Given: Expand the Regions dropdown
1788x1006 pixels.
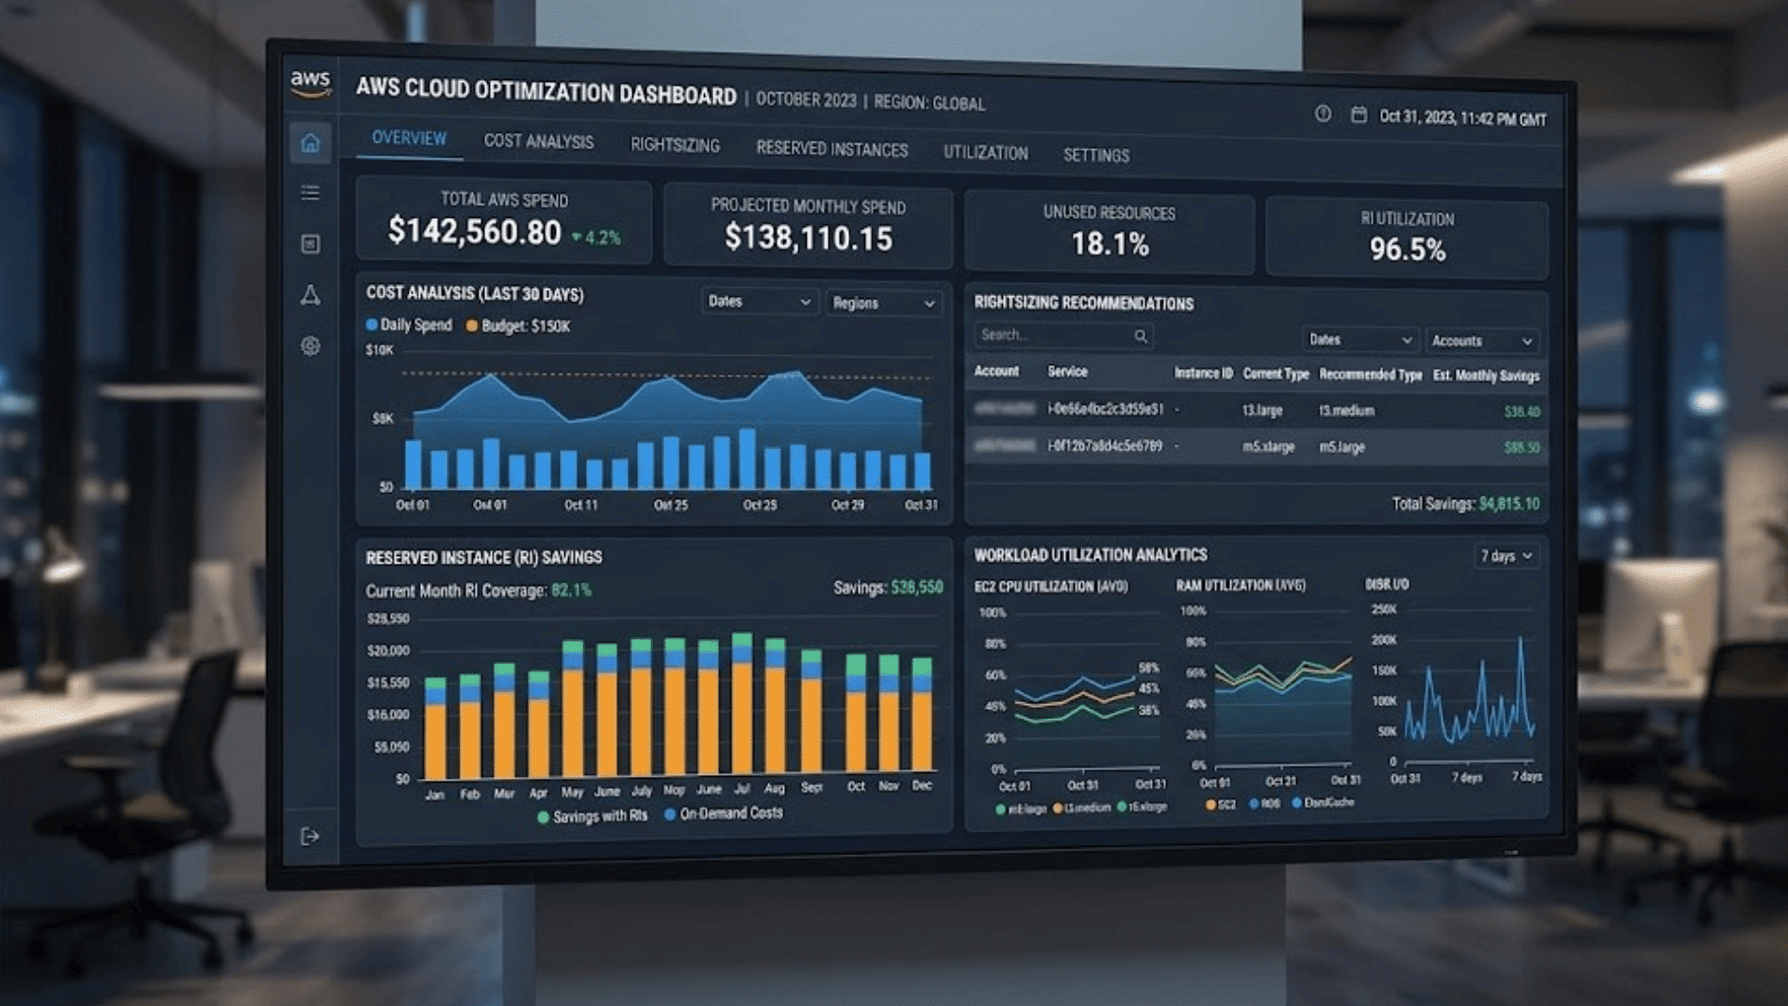Looking at the screenshot, I should tap(883, 304).
